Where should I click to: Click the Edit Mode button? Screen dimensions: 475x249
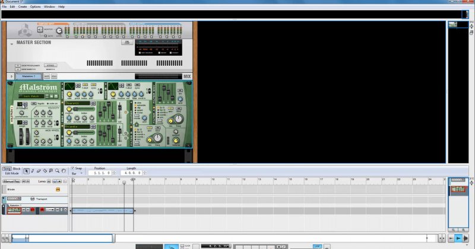click(12, 173)
